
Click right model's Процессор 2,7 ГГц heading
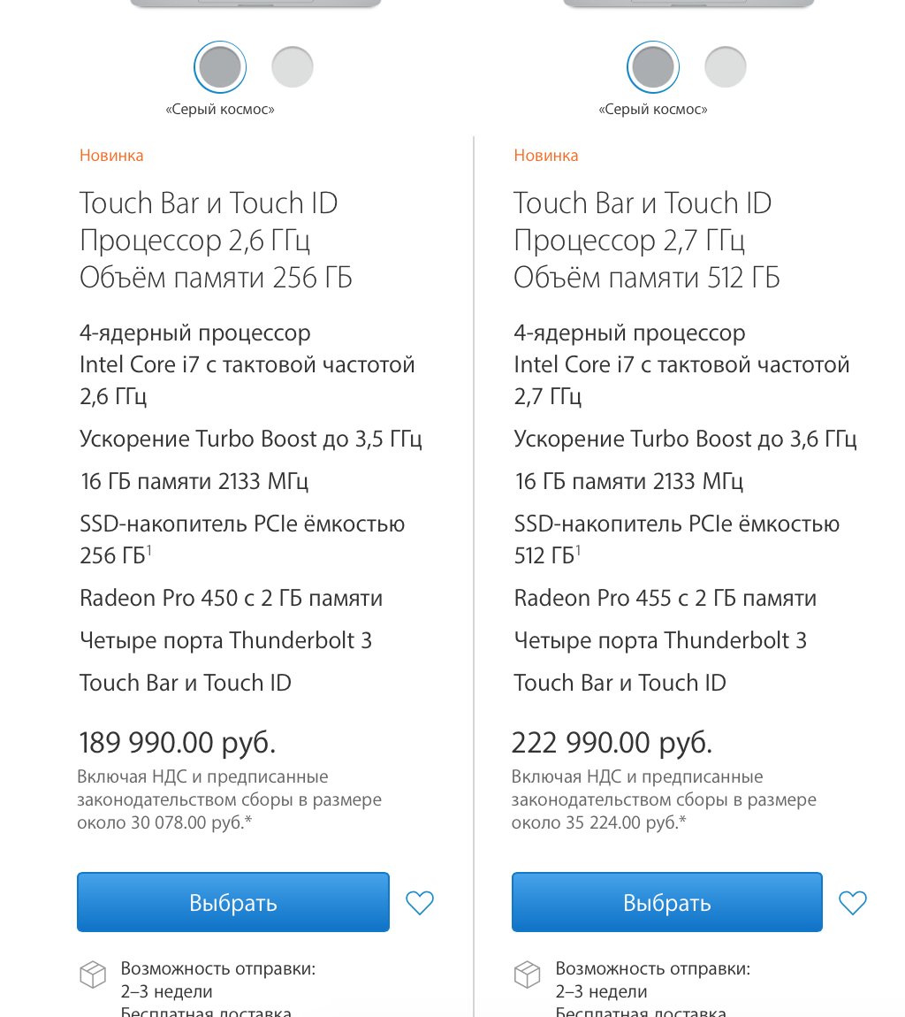629,241
